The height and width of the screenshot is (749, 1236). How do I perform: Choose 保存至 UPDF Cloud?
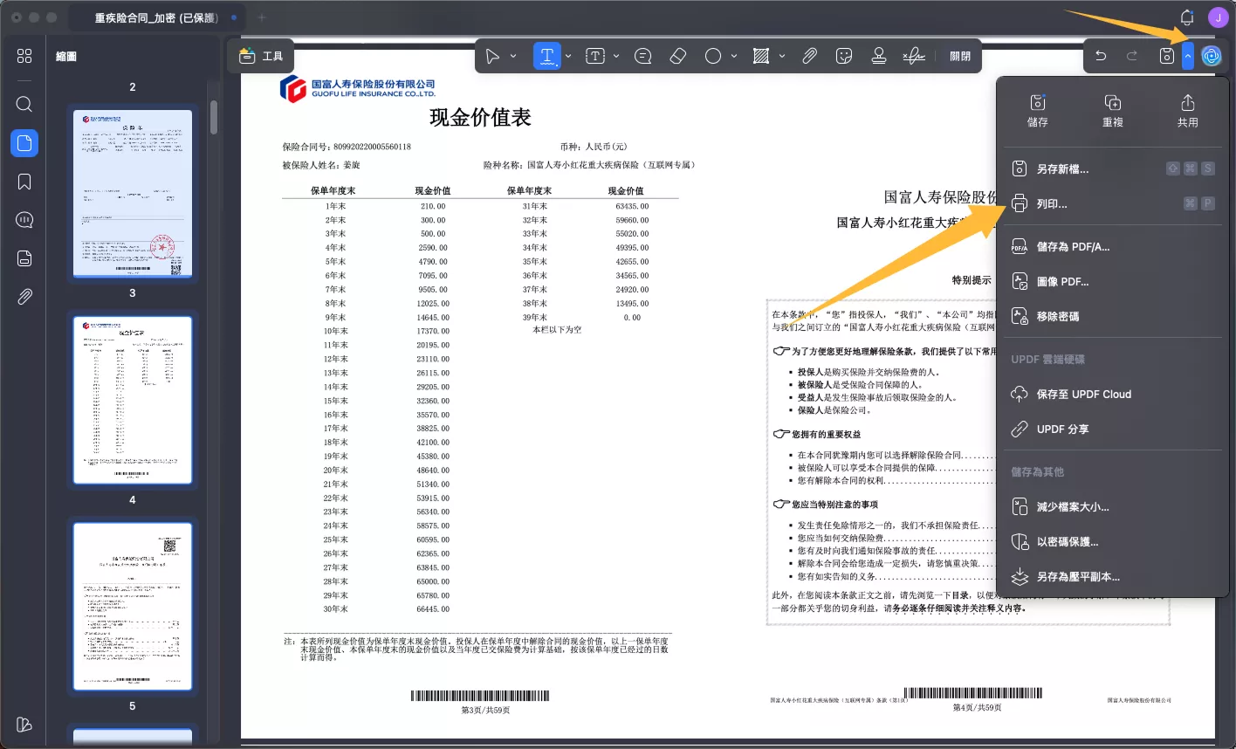click(1113, 395)
